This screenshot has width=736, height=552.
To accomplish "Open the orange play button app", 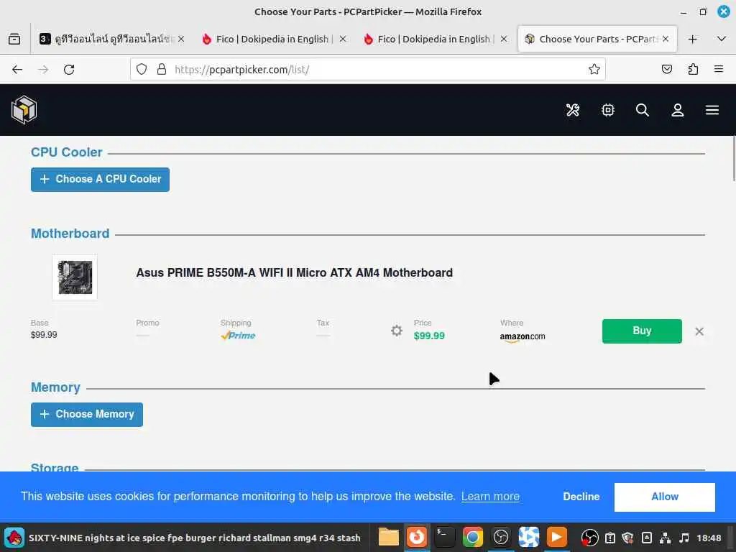I will 557,538.
